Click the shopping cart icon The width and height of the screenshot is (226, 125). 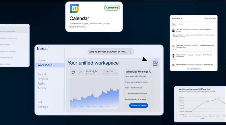coord(73,73)
